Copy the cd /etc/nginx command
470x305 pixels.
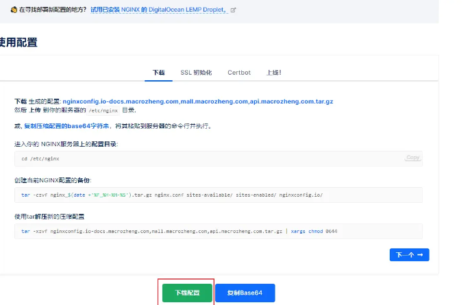412,158
